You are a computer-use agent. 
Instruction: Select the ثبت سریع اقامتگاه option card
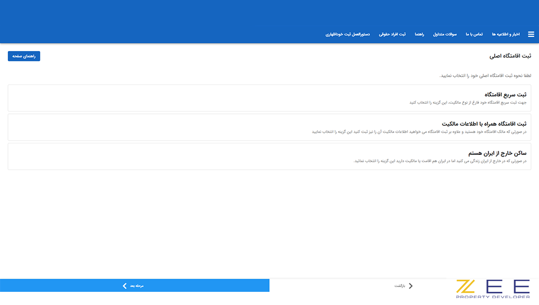click(269, 97)
